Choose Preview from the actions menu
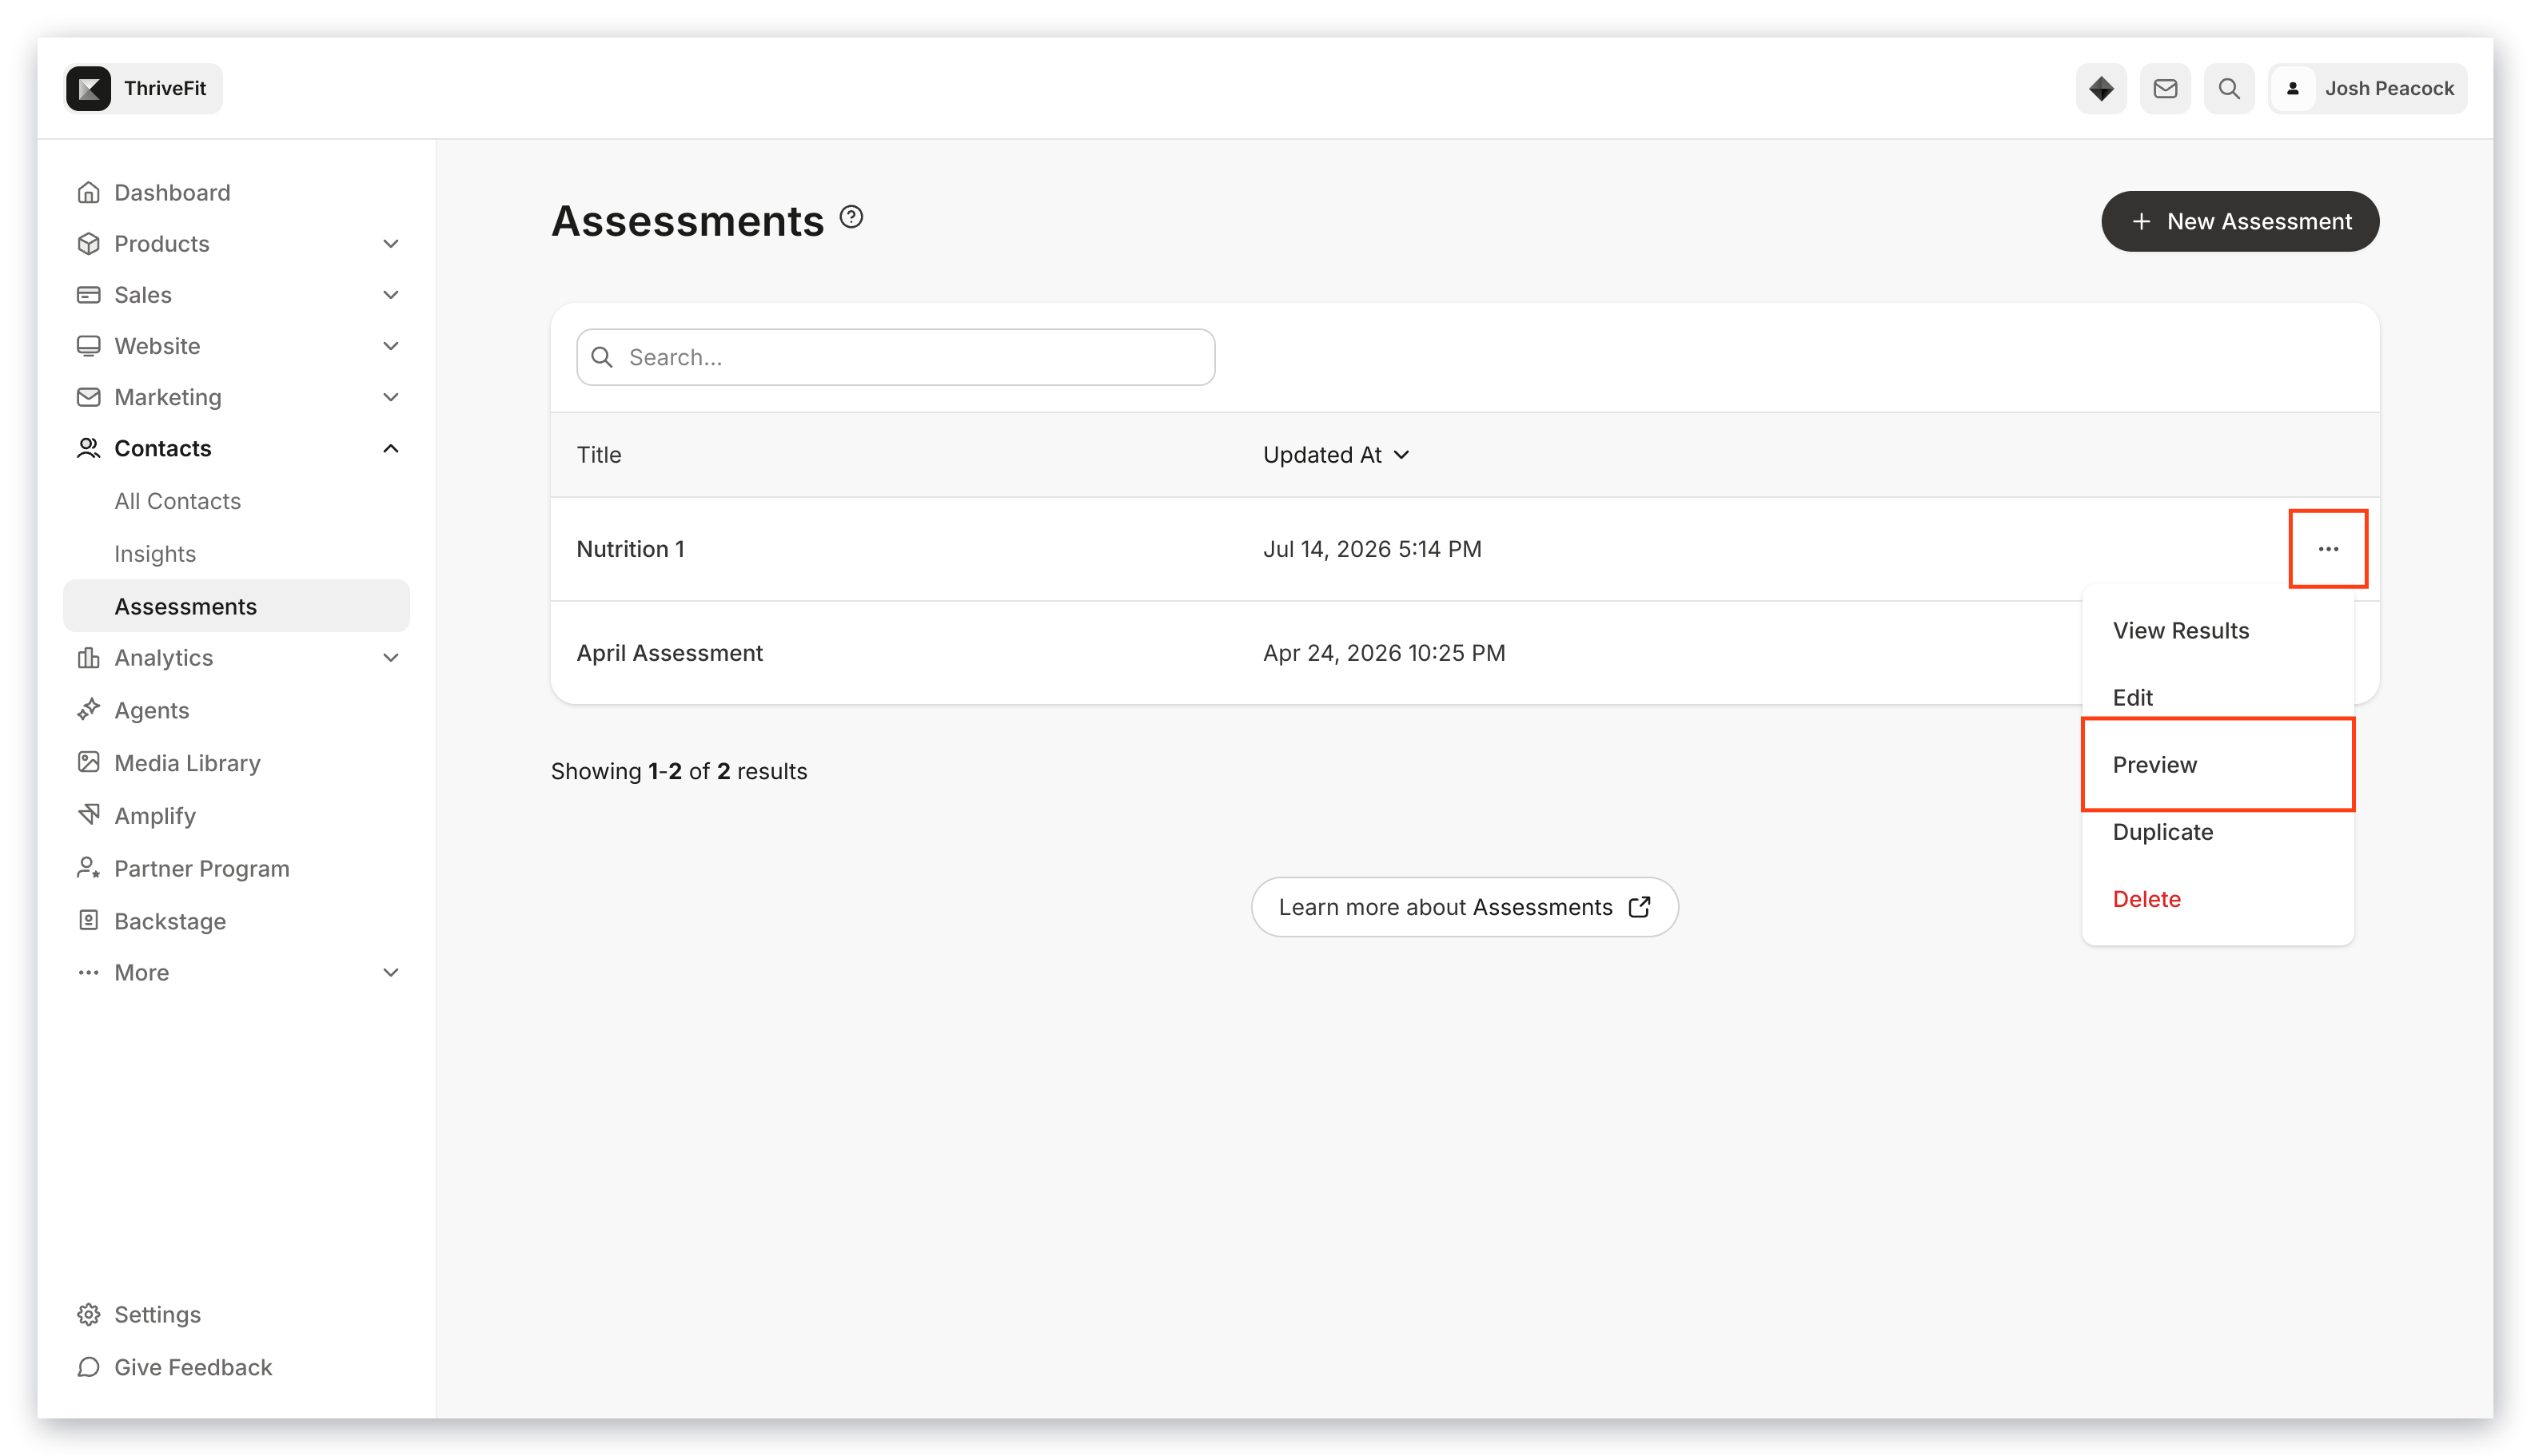The image size is (2531, 1456). pyautogui.click(x=2218, y=764)
